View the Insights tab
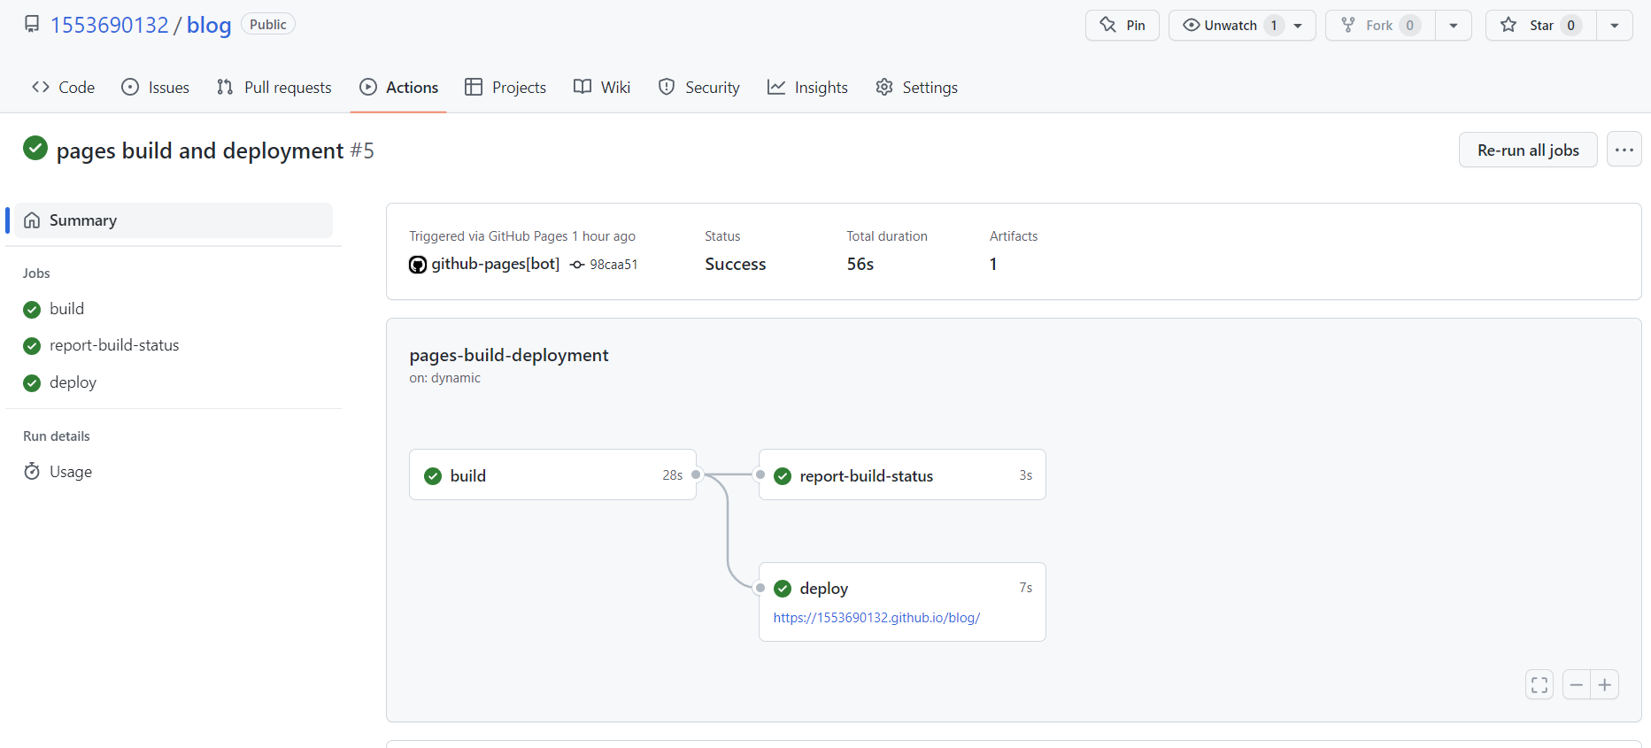The width and height of the screenshot is (1651, 748). pyautogui.click(x=807, y=87)
